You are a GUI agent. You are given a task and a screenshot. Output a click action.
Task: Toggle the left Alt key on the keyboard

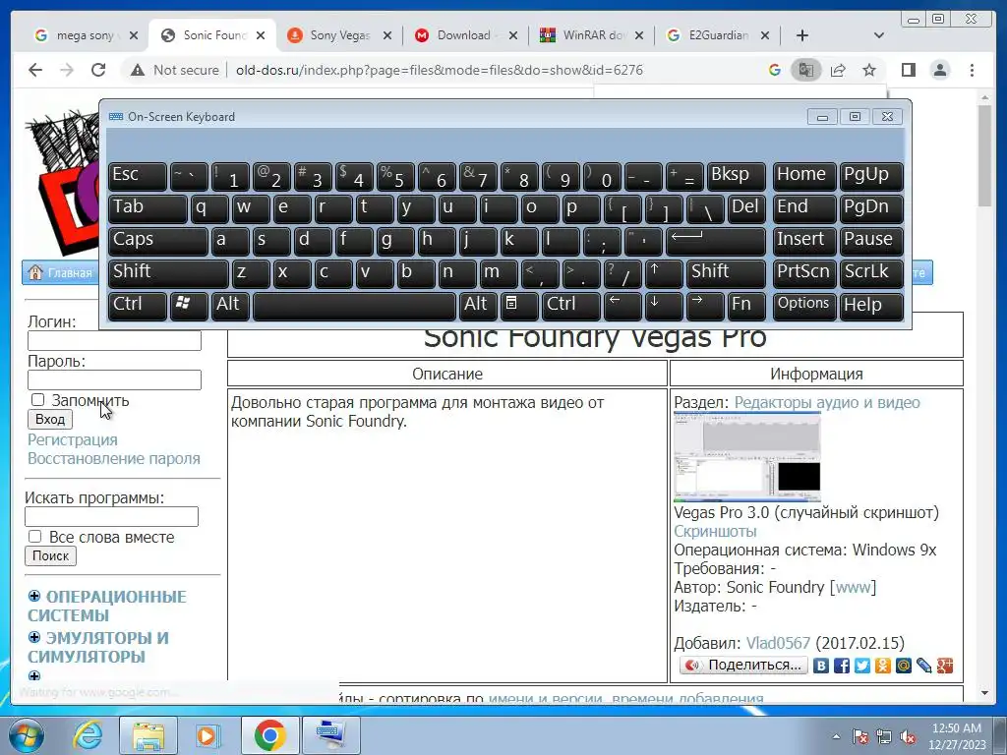(x=230, y=305)
